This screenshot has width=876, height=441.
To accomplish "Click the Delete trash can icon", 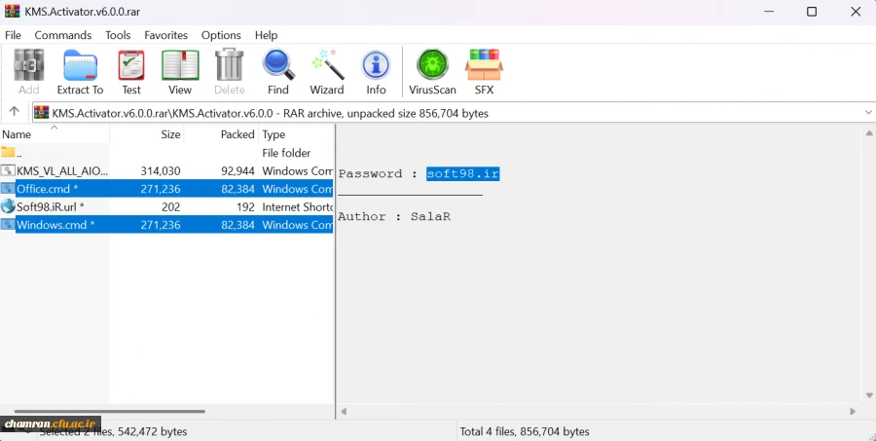I will (230, 65).
